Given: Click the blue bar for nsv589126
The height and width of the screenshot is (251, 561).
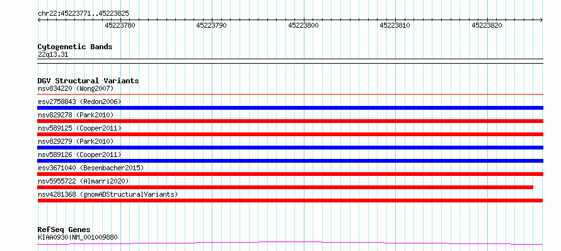Looking at the screenshot, I should click(290, 161).
